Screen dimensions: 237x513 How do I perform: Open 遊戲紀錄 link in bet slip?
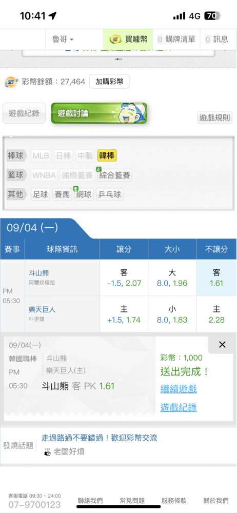pos(179,407)
